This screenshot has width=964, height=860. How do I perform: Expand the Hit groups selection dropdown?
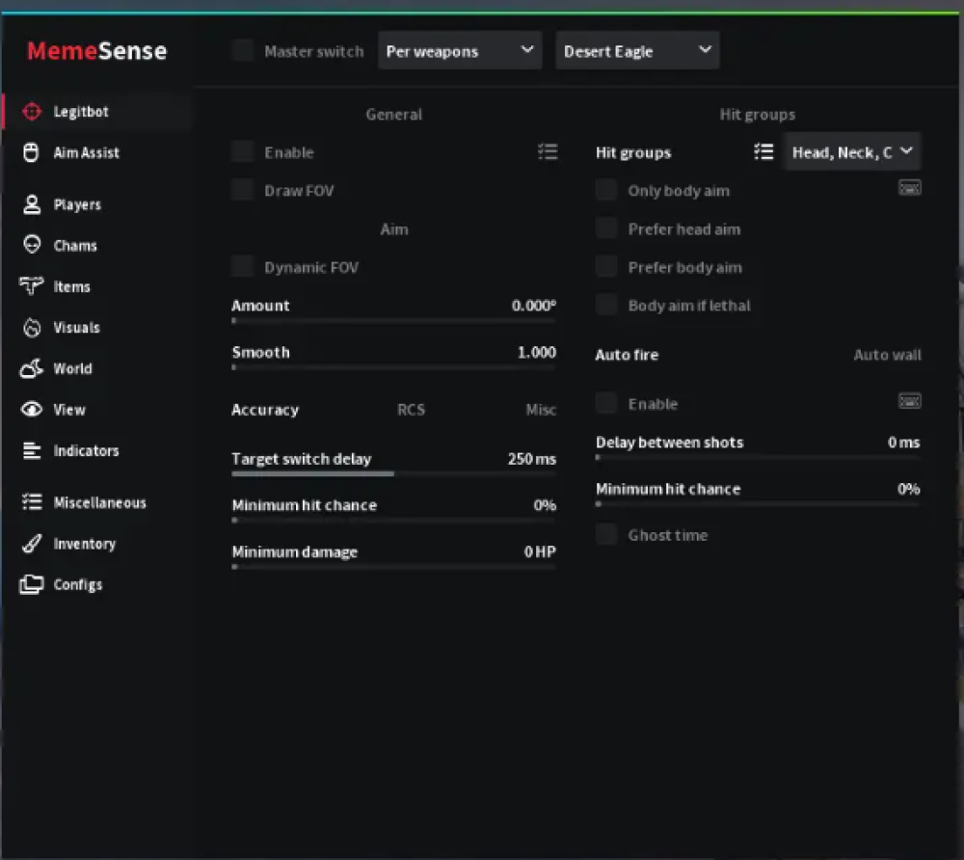coord(852,152)
